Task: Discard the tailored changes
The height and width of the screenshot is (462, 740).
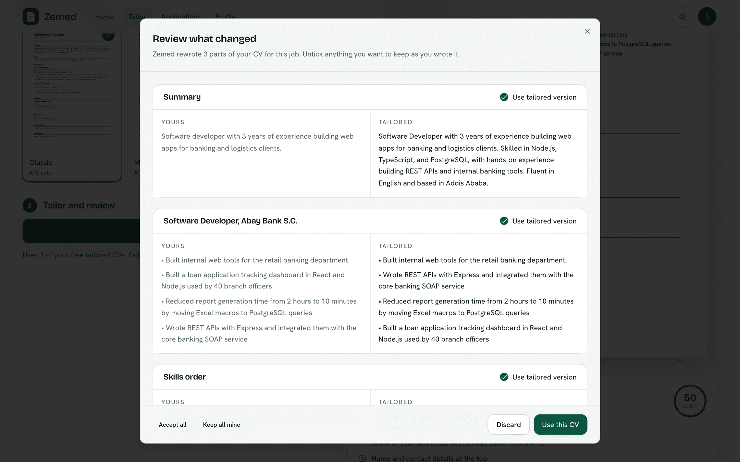Action: click(x=509, y=425)
